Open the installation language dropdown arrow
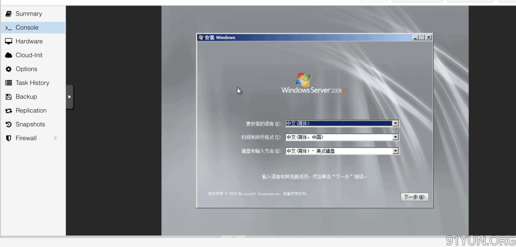This screenshot has height=247, width=516. [396, 124]
